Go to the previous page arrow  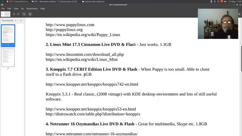14,14
